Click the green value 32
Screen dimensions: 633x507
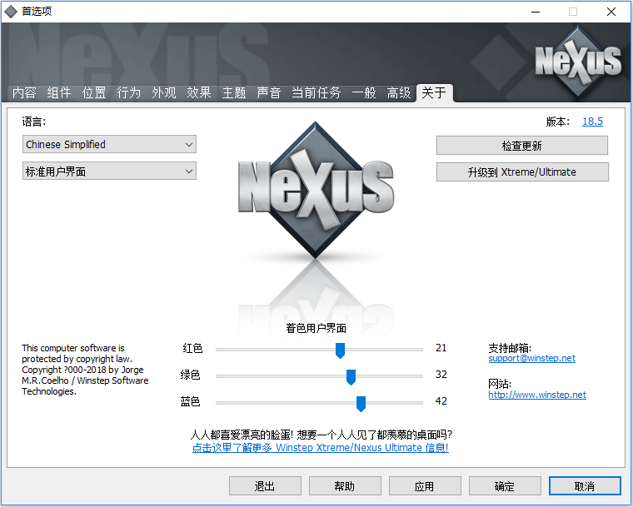tap(441, 374)
